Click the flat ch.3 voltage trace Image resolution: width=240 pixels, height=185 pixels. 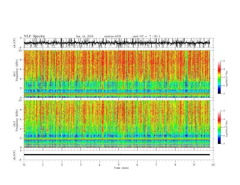117,155
